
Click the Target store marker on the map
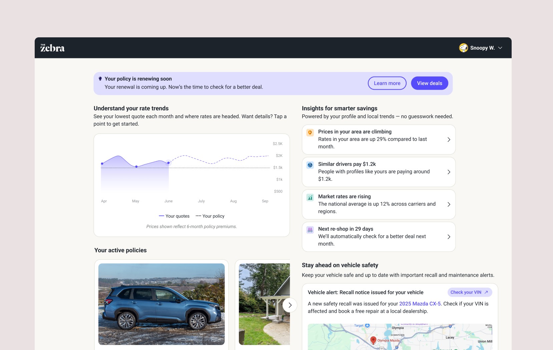click(x=367, y=325)
